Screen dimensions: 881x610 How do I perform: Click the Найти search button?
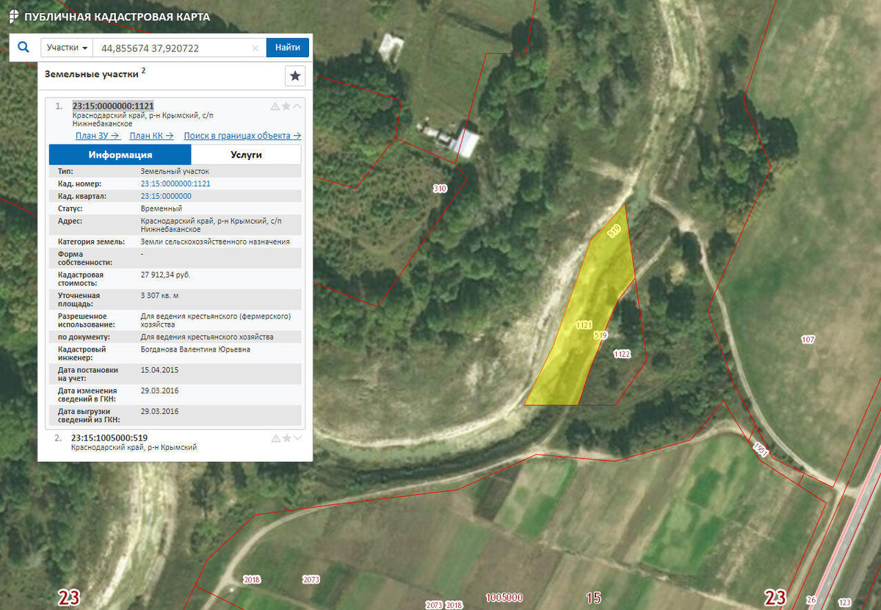pos(288,48)
